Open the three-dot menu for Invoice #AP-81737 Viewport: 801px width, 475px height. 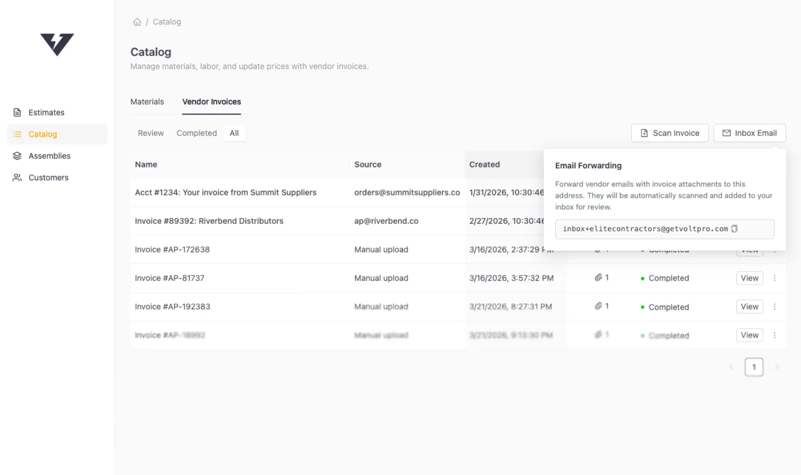775,278
